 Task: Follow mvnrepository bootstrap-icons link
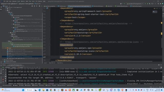(x=102, y=42)
